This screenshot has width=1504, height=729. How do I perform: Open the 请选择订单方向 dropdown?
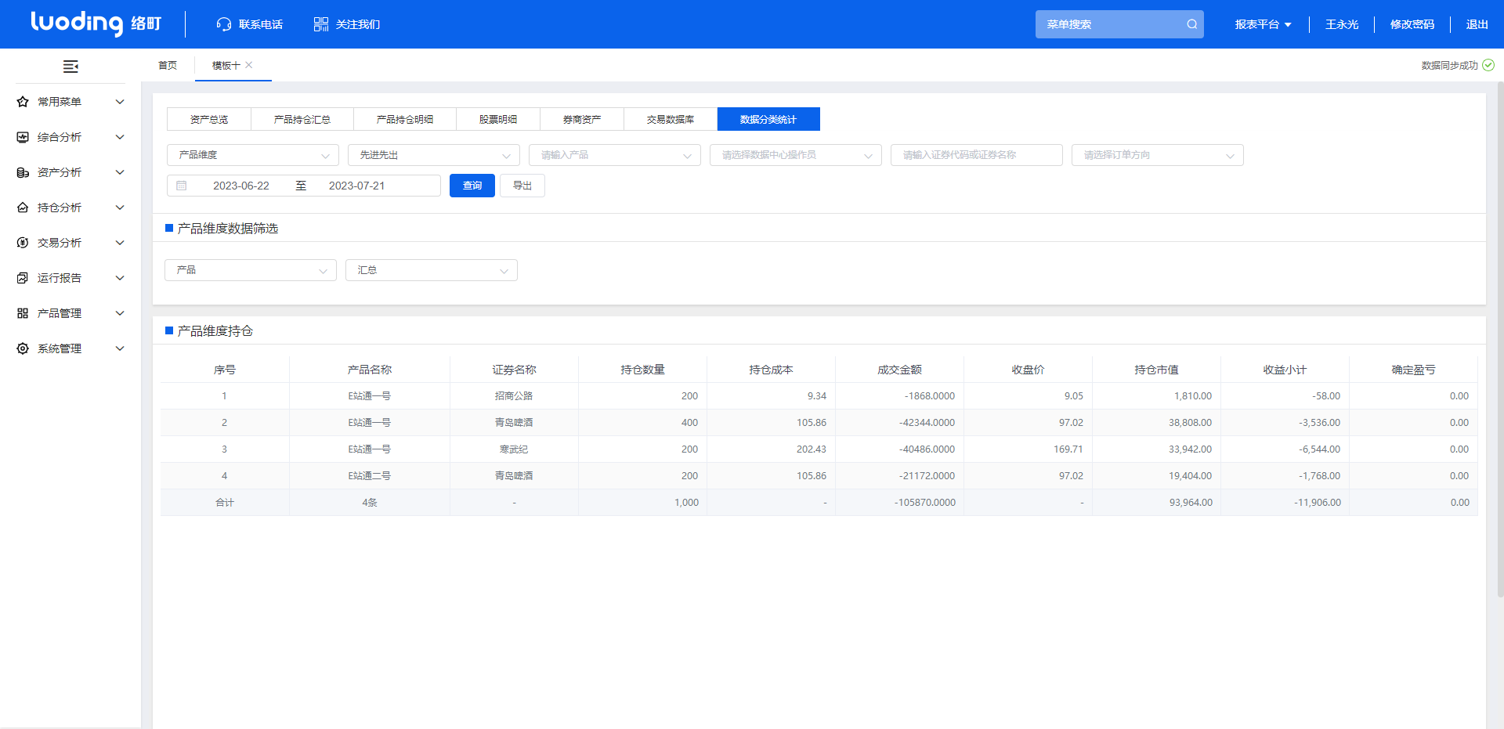(x=1158, y=155)
